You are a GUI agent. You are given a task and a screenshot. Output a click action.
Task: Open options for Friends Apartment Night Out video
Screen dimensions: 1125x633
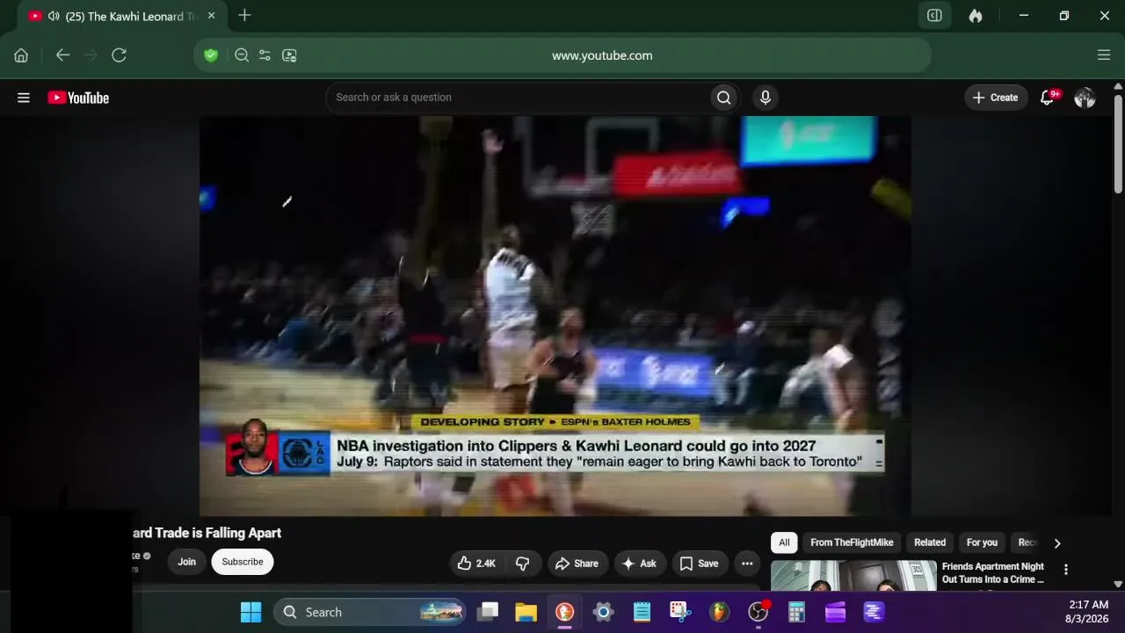click(1066, 570)
